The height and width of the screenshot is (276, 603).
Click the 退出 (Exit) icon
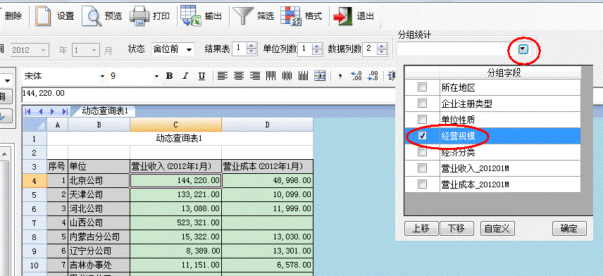(x=342, y=16)
